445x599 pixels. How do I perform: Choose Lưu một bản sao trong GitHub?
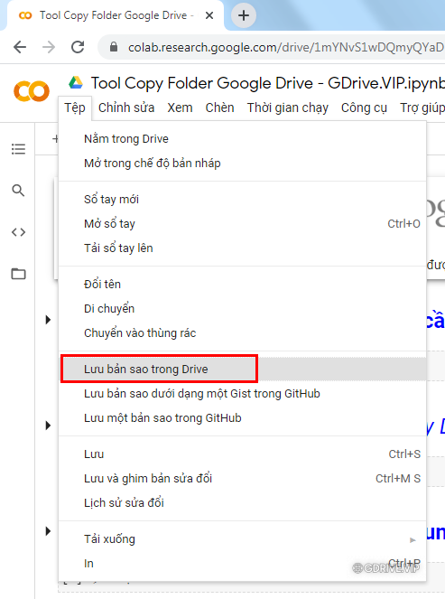click(242, 418)
